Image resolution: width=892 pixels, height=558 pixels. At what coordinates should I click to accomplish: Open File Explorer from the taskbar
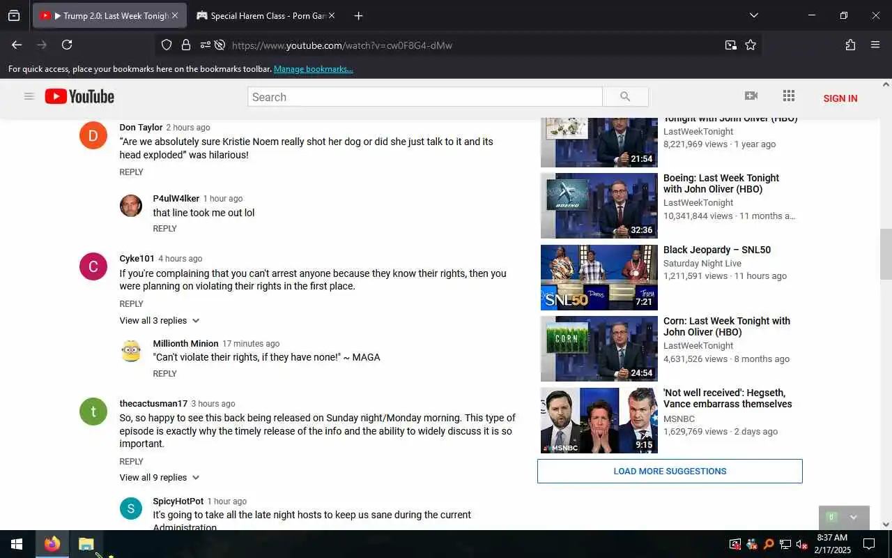point(86,544)
